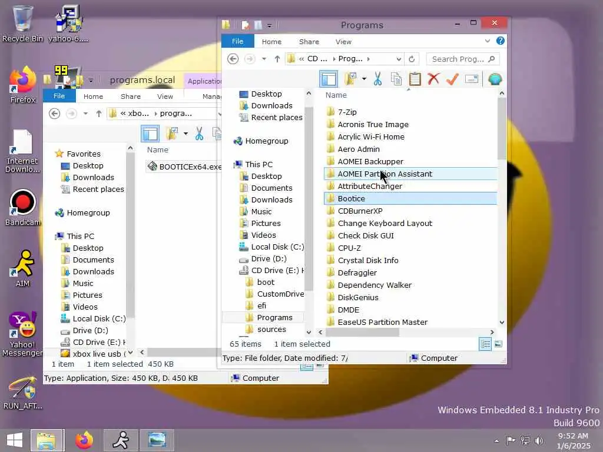Click the taskbar clock showing 9:52 AM

point(574,440)
